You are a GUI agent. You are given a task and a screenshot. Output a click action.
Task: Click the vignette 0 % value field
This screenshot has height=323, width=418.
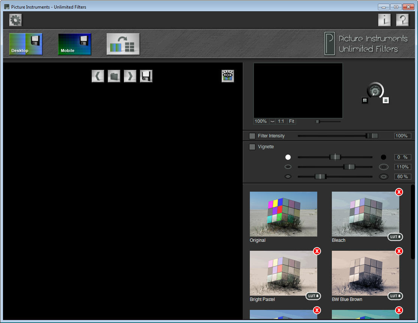coord(403,157)
